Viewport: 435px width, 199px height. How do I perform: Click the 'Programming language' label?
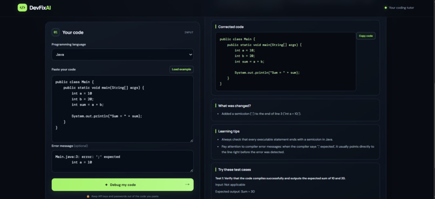(69, 44)
